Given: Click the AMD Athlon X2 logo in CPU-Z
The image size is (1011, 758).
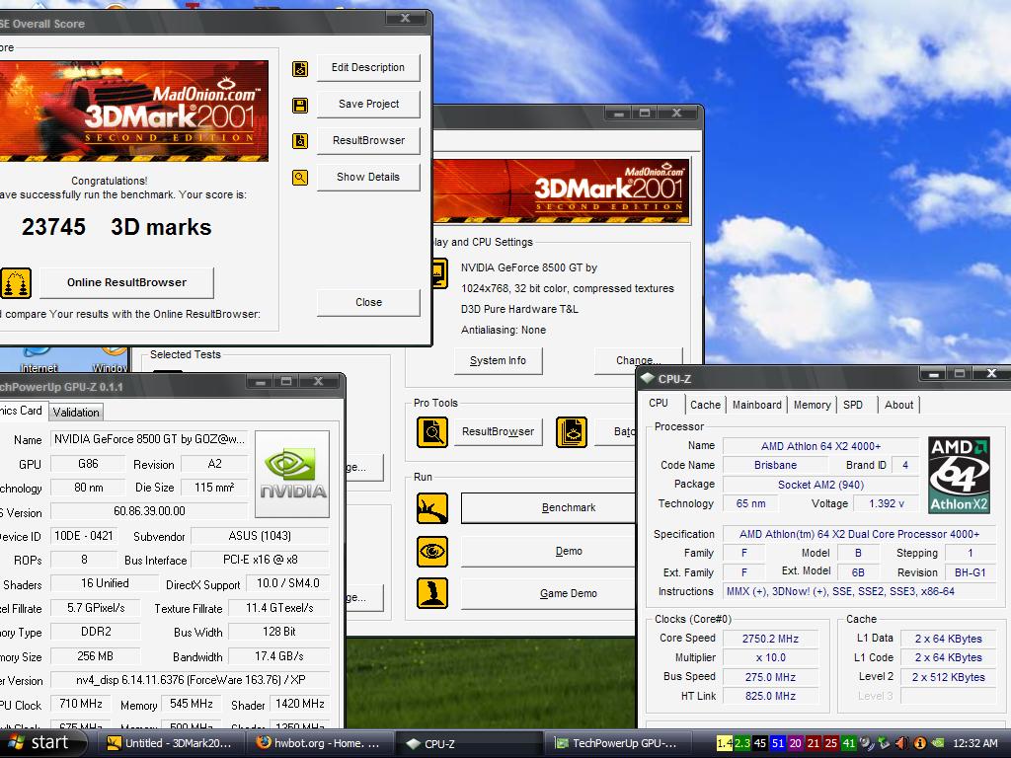Looking at the screenshot, I should (960, 475).
